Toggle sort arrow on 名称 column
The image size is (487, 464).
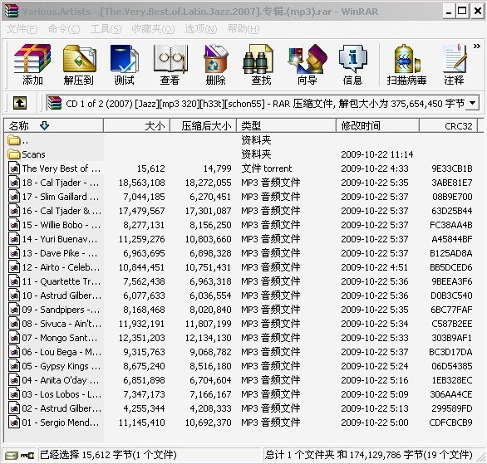(44, 125)
